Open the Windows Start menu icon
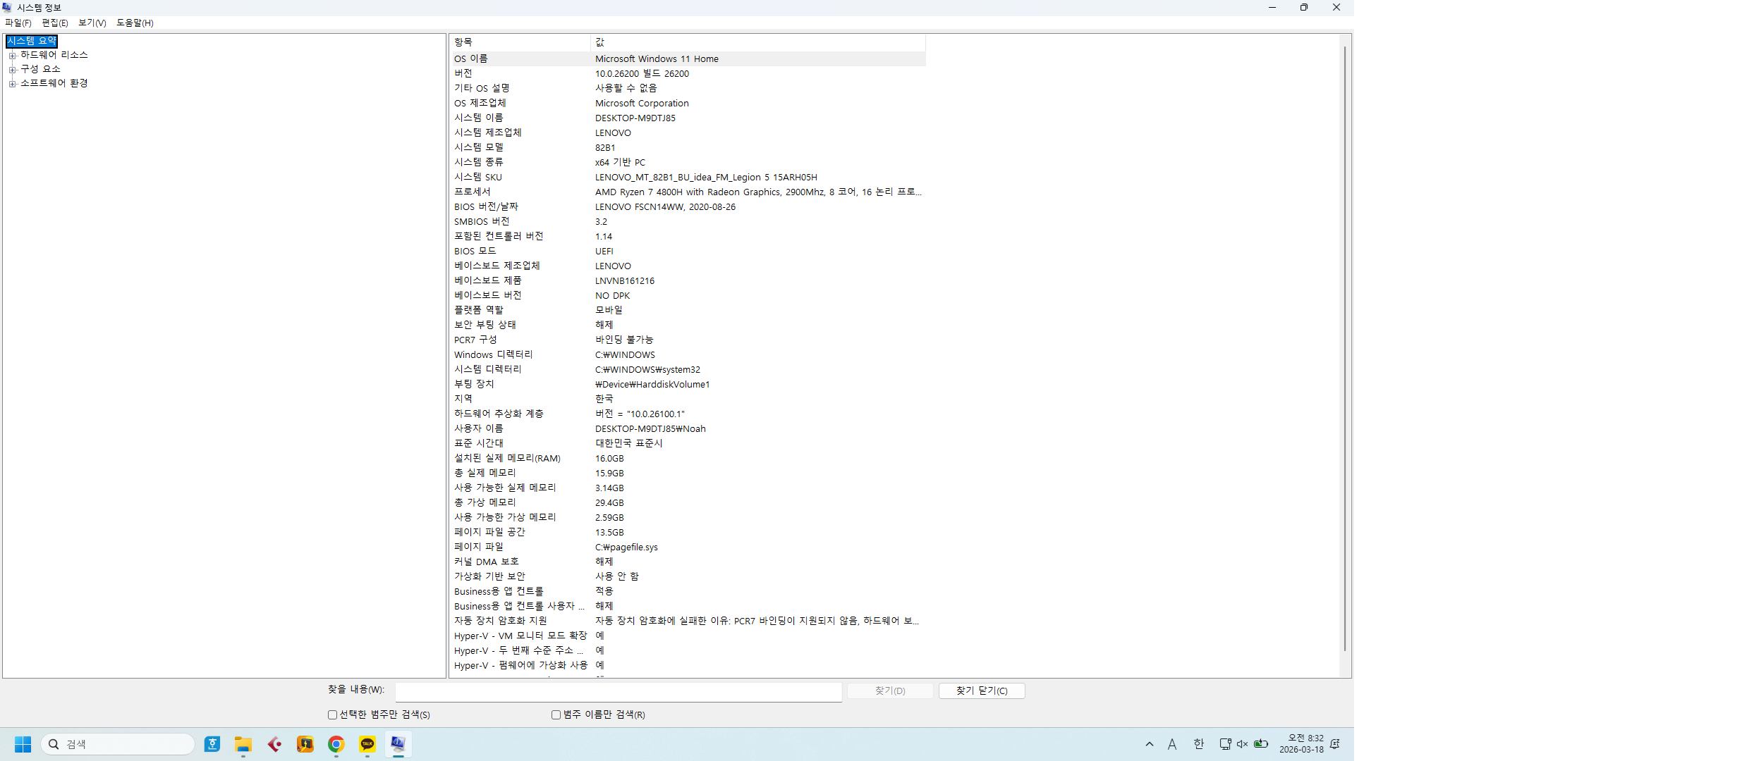1749x761 pixels. tap(23, 744)
